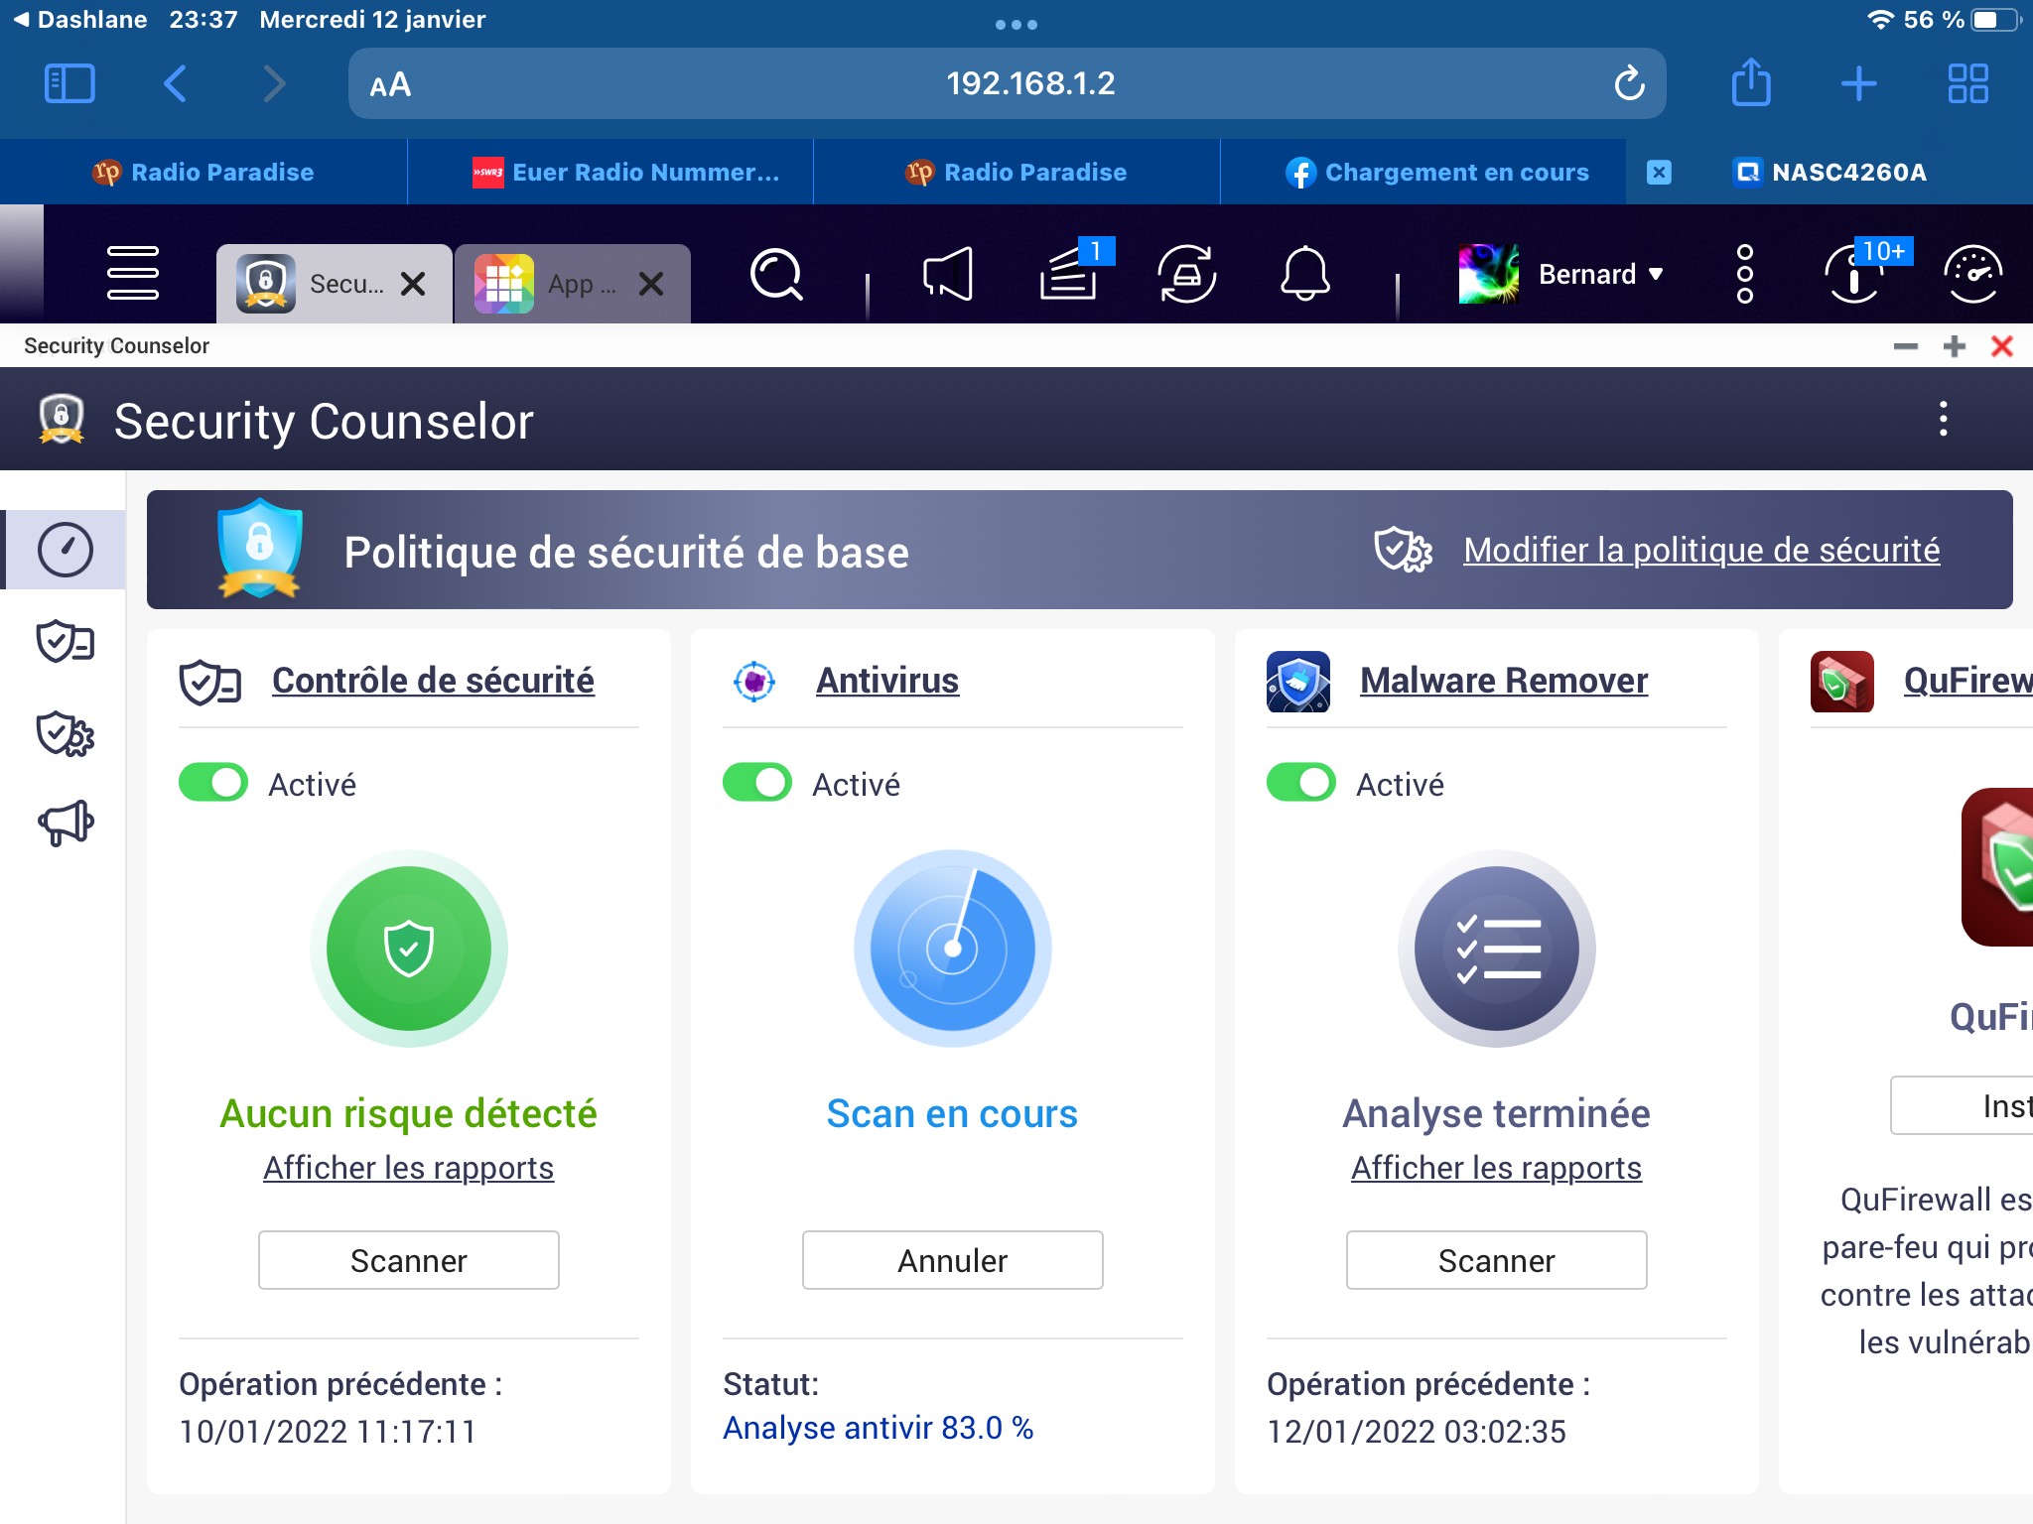Click Modifier la politique de sécurité link

(x=1700, y=550)
